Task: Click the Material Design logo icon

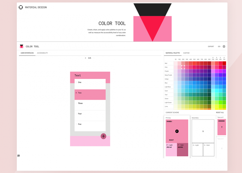Action: tap(21, 7)
